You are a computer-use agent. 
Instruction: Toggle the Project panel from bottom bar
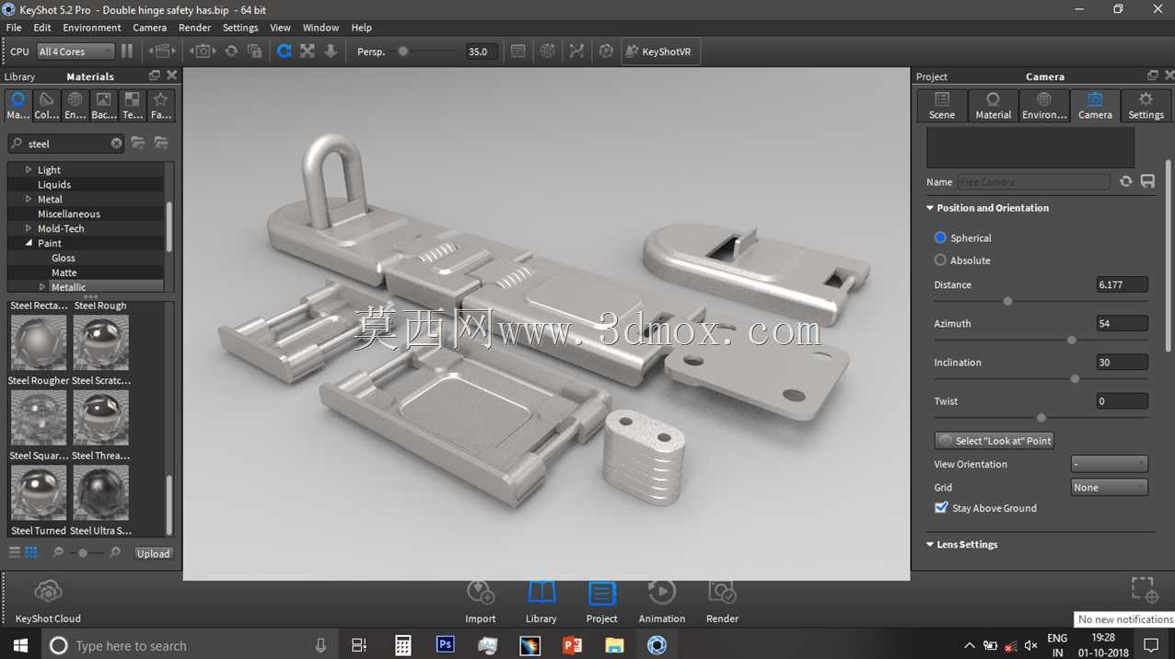[601, 601]
